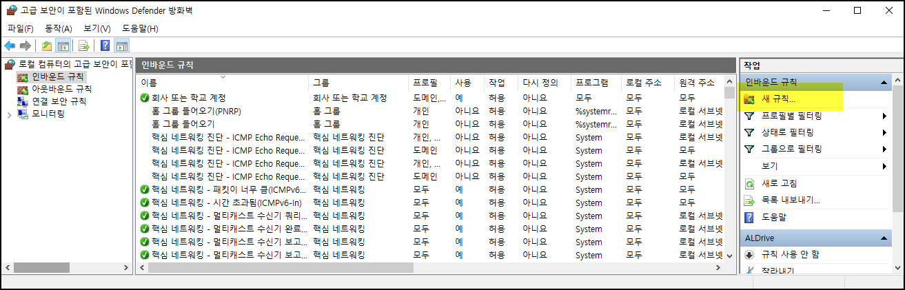The width and height of the screenshot is (905, 290).
Task: Toggle the show/hide action pane toolbar icon
Action: point(122,46)
